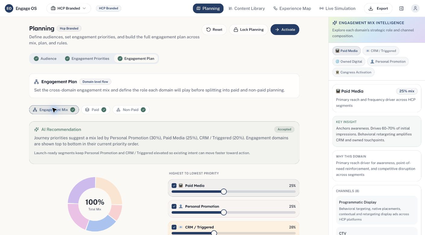The height and width of the screenshot is (235, 425).
Task: Select the Owned Digital globe chip
Action: point(349,62)
